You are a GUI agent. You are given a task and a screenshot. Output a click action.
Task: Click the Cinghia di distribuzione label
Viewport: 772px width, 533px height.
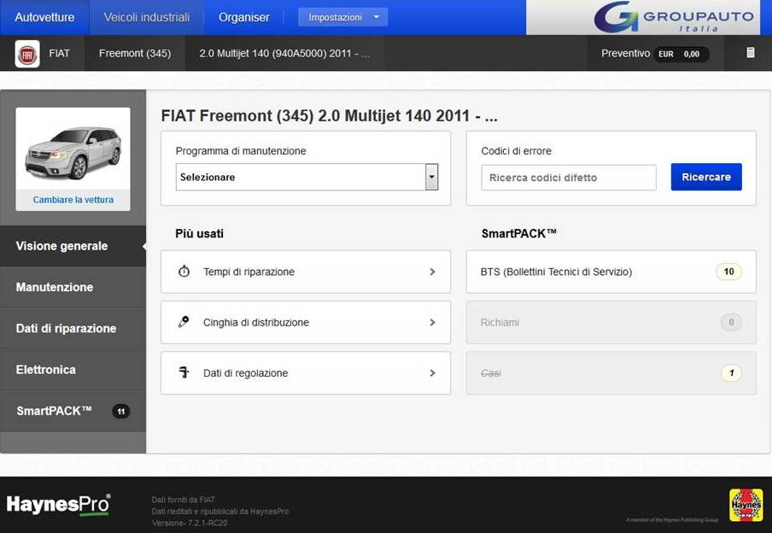(x=256, y=322)
